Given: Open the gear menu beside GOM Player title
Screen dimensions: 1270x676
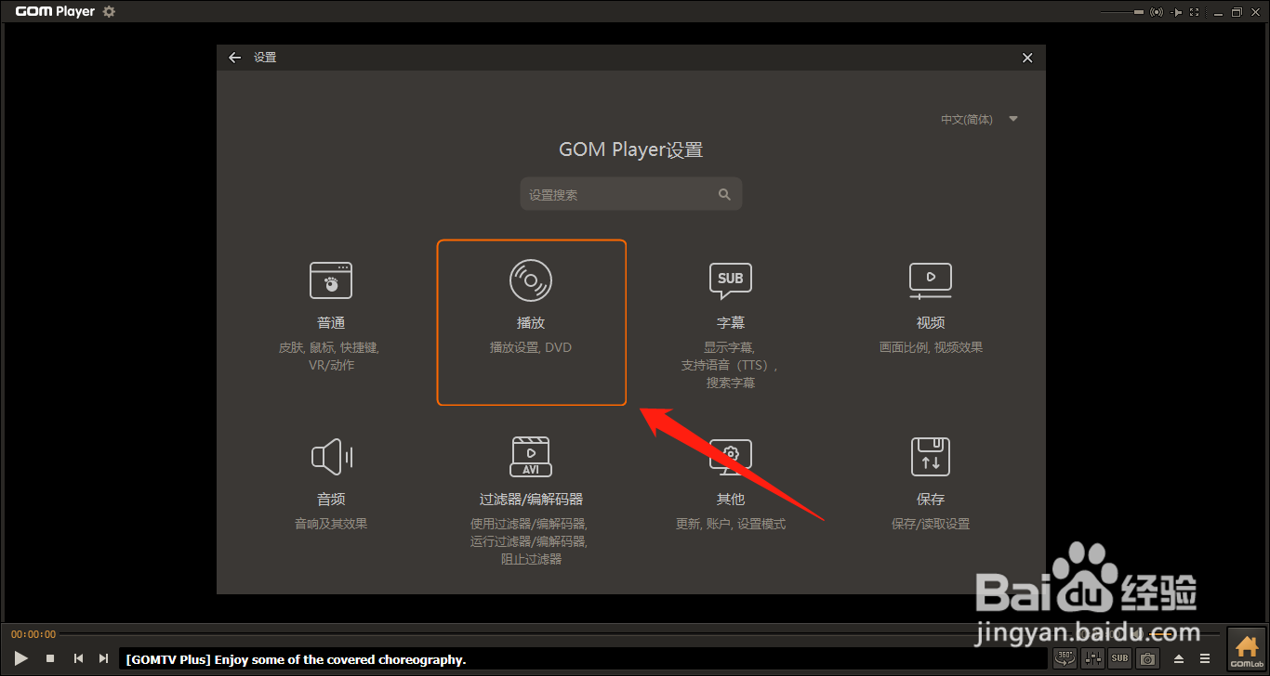Looking at the screenshot, I should pos(109,12).
